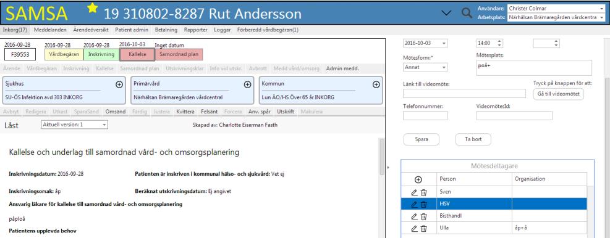Delete participant Sven with trash icon
610x238 pixels.
423,192
